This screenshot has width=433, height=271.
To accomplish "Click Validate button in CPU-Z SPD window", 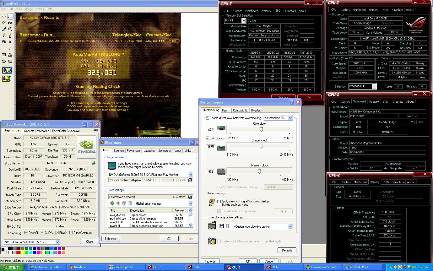I will point(283,97).
